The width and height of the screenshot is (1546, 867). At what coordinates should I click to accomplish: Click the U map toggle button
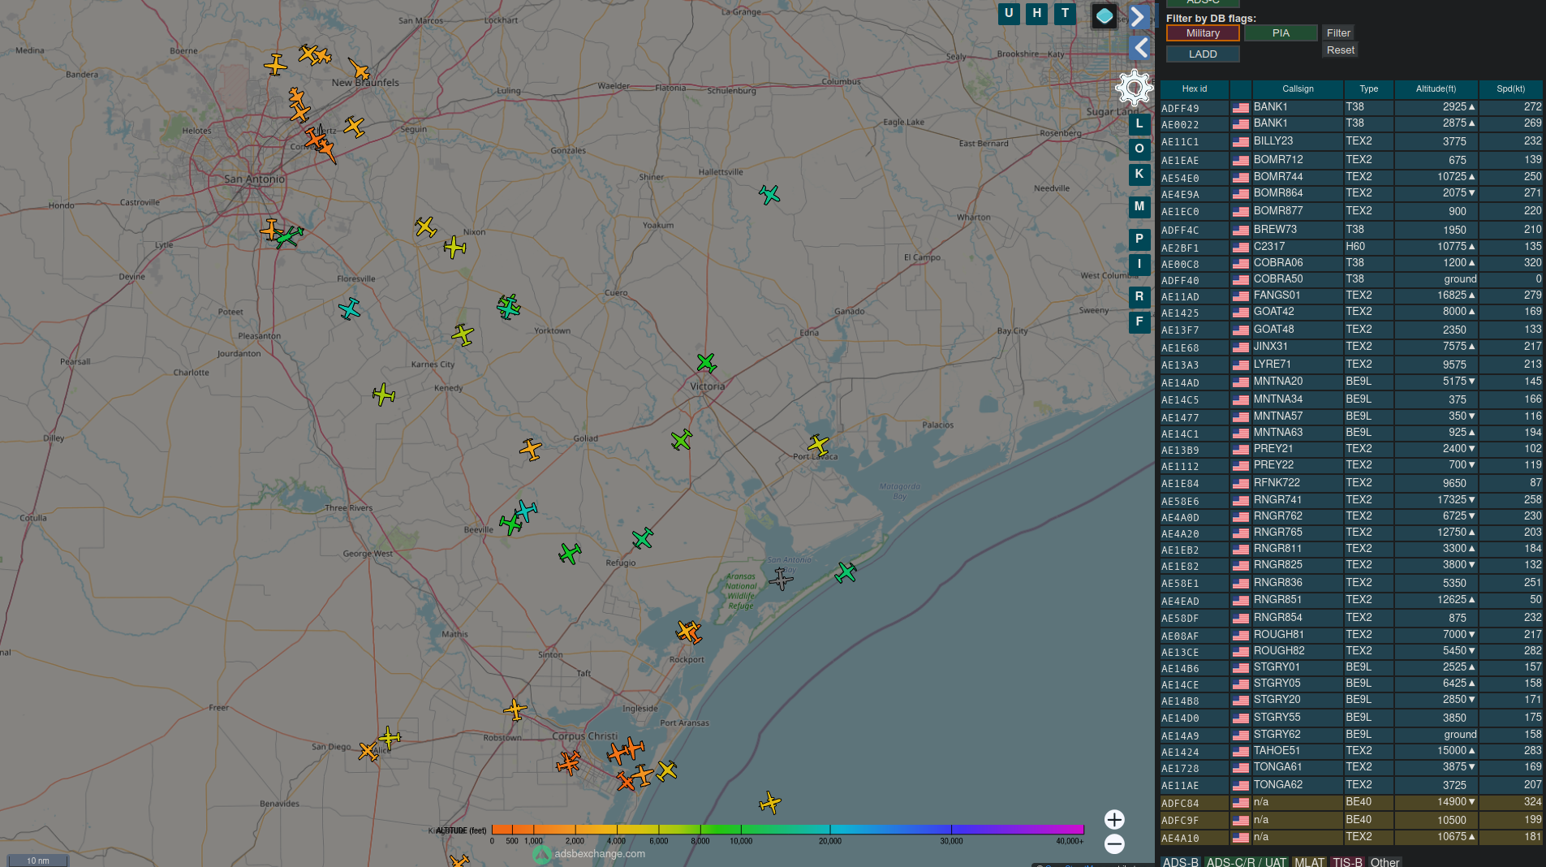(x=1009, y=14)
